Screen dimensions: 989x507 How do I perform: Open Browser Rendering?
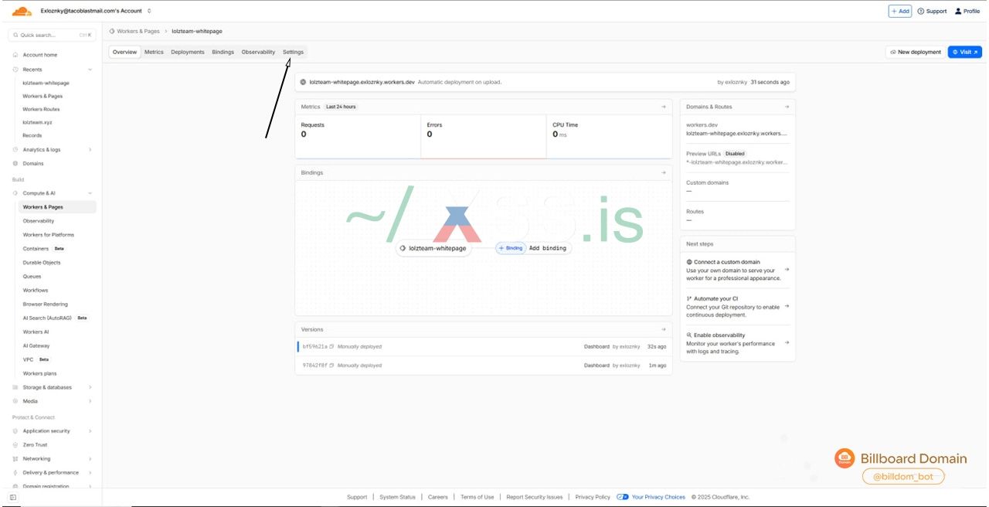[x=46, y=305]
